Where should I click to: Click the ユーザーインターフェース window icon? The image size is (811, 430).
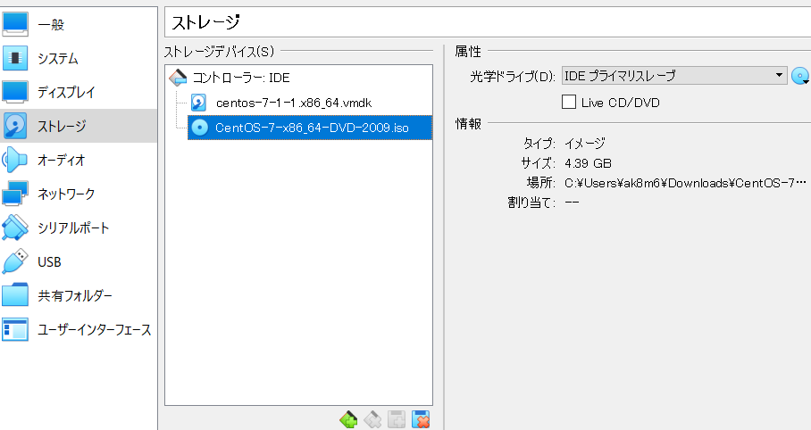[15, 330]
